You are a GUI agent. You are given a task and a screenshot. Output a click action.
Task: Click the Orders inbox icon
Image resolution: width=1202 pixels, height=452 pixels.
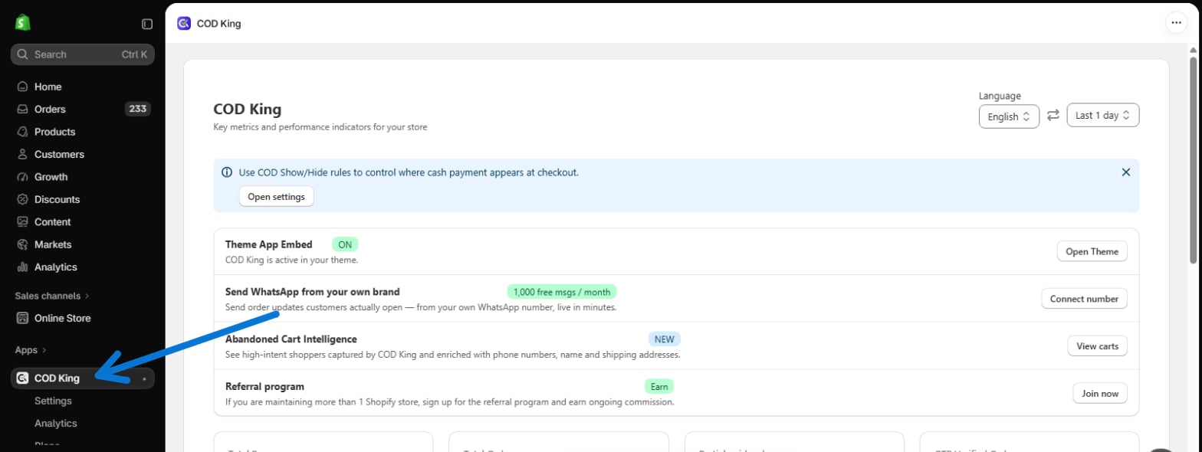pos(22,109)
